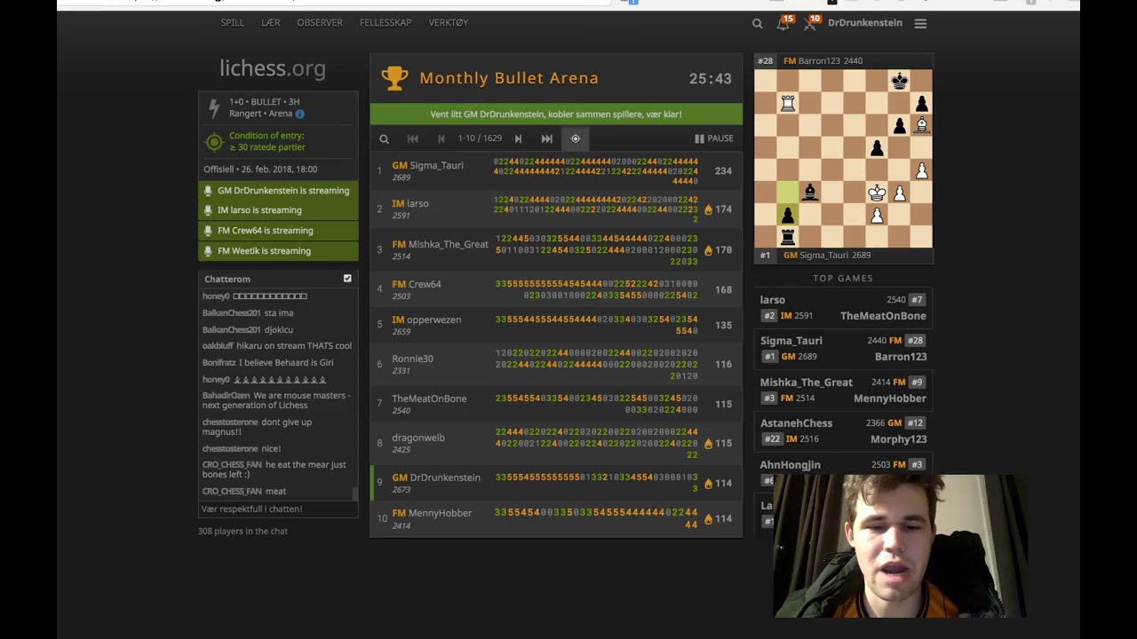Click the bullet lightning icon

pyautogui.click(x=214, y=108)
